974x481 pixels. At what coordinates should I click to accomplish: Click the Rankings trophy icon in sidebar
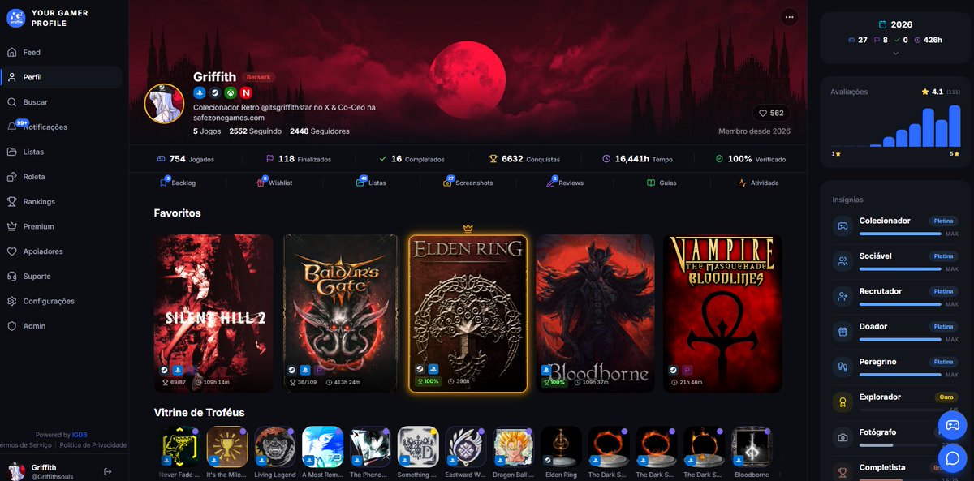tap(12, 201)
